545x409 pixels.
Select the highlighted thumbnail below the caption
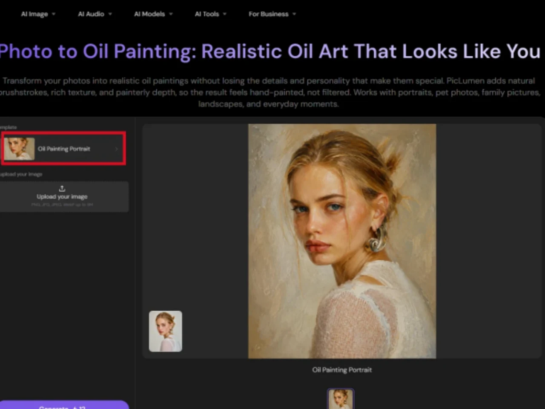[x=341, y=399]
